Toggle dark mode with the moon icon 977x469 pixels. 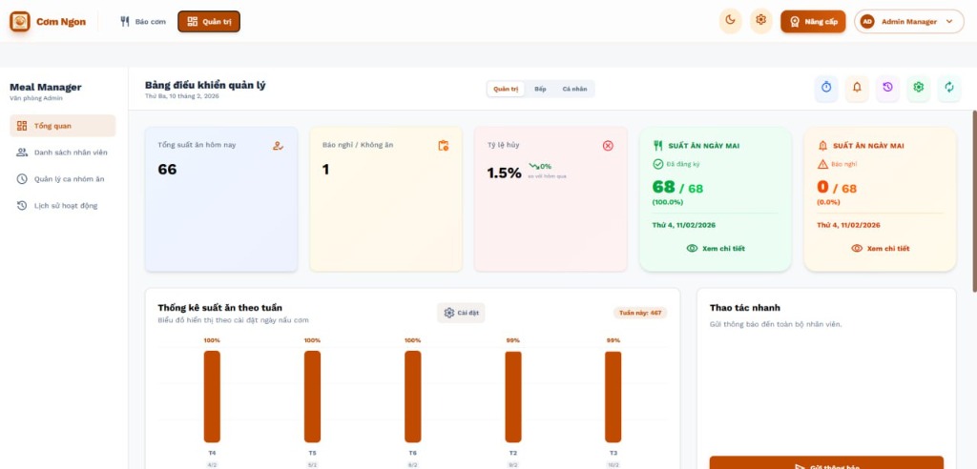[x=730, y=21]
